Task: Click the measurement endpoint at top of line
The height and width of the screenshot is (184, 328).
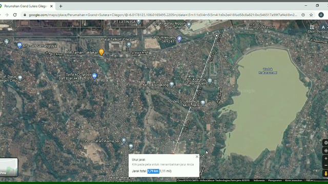Action: [216, 36]
